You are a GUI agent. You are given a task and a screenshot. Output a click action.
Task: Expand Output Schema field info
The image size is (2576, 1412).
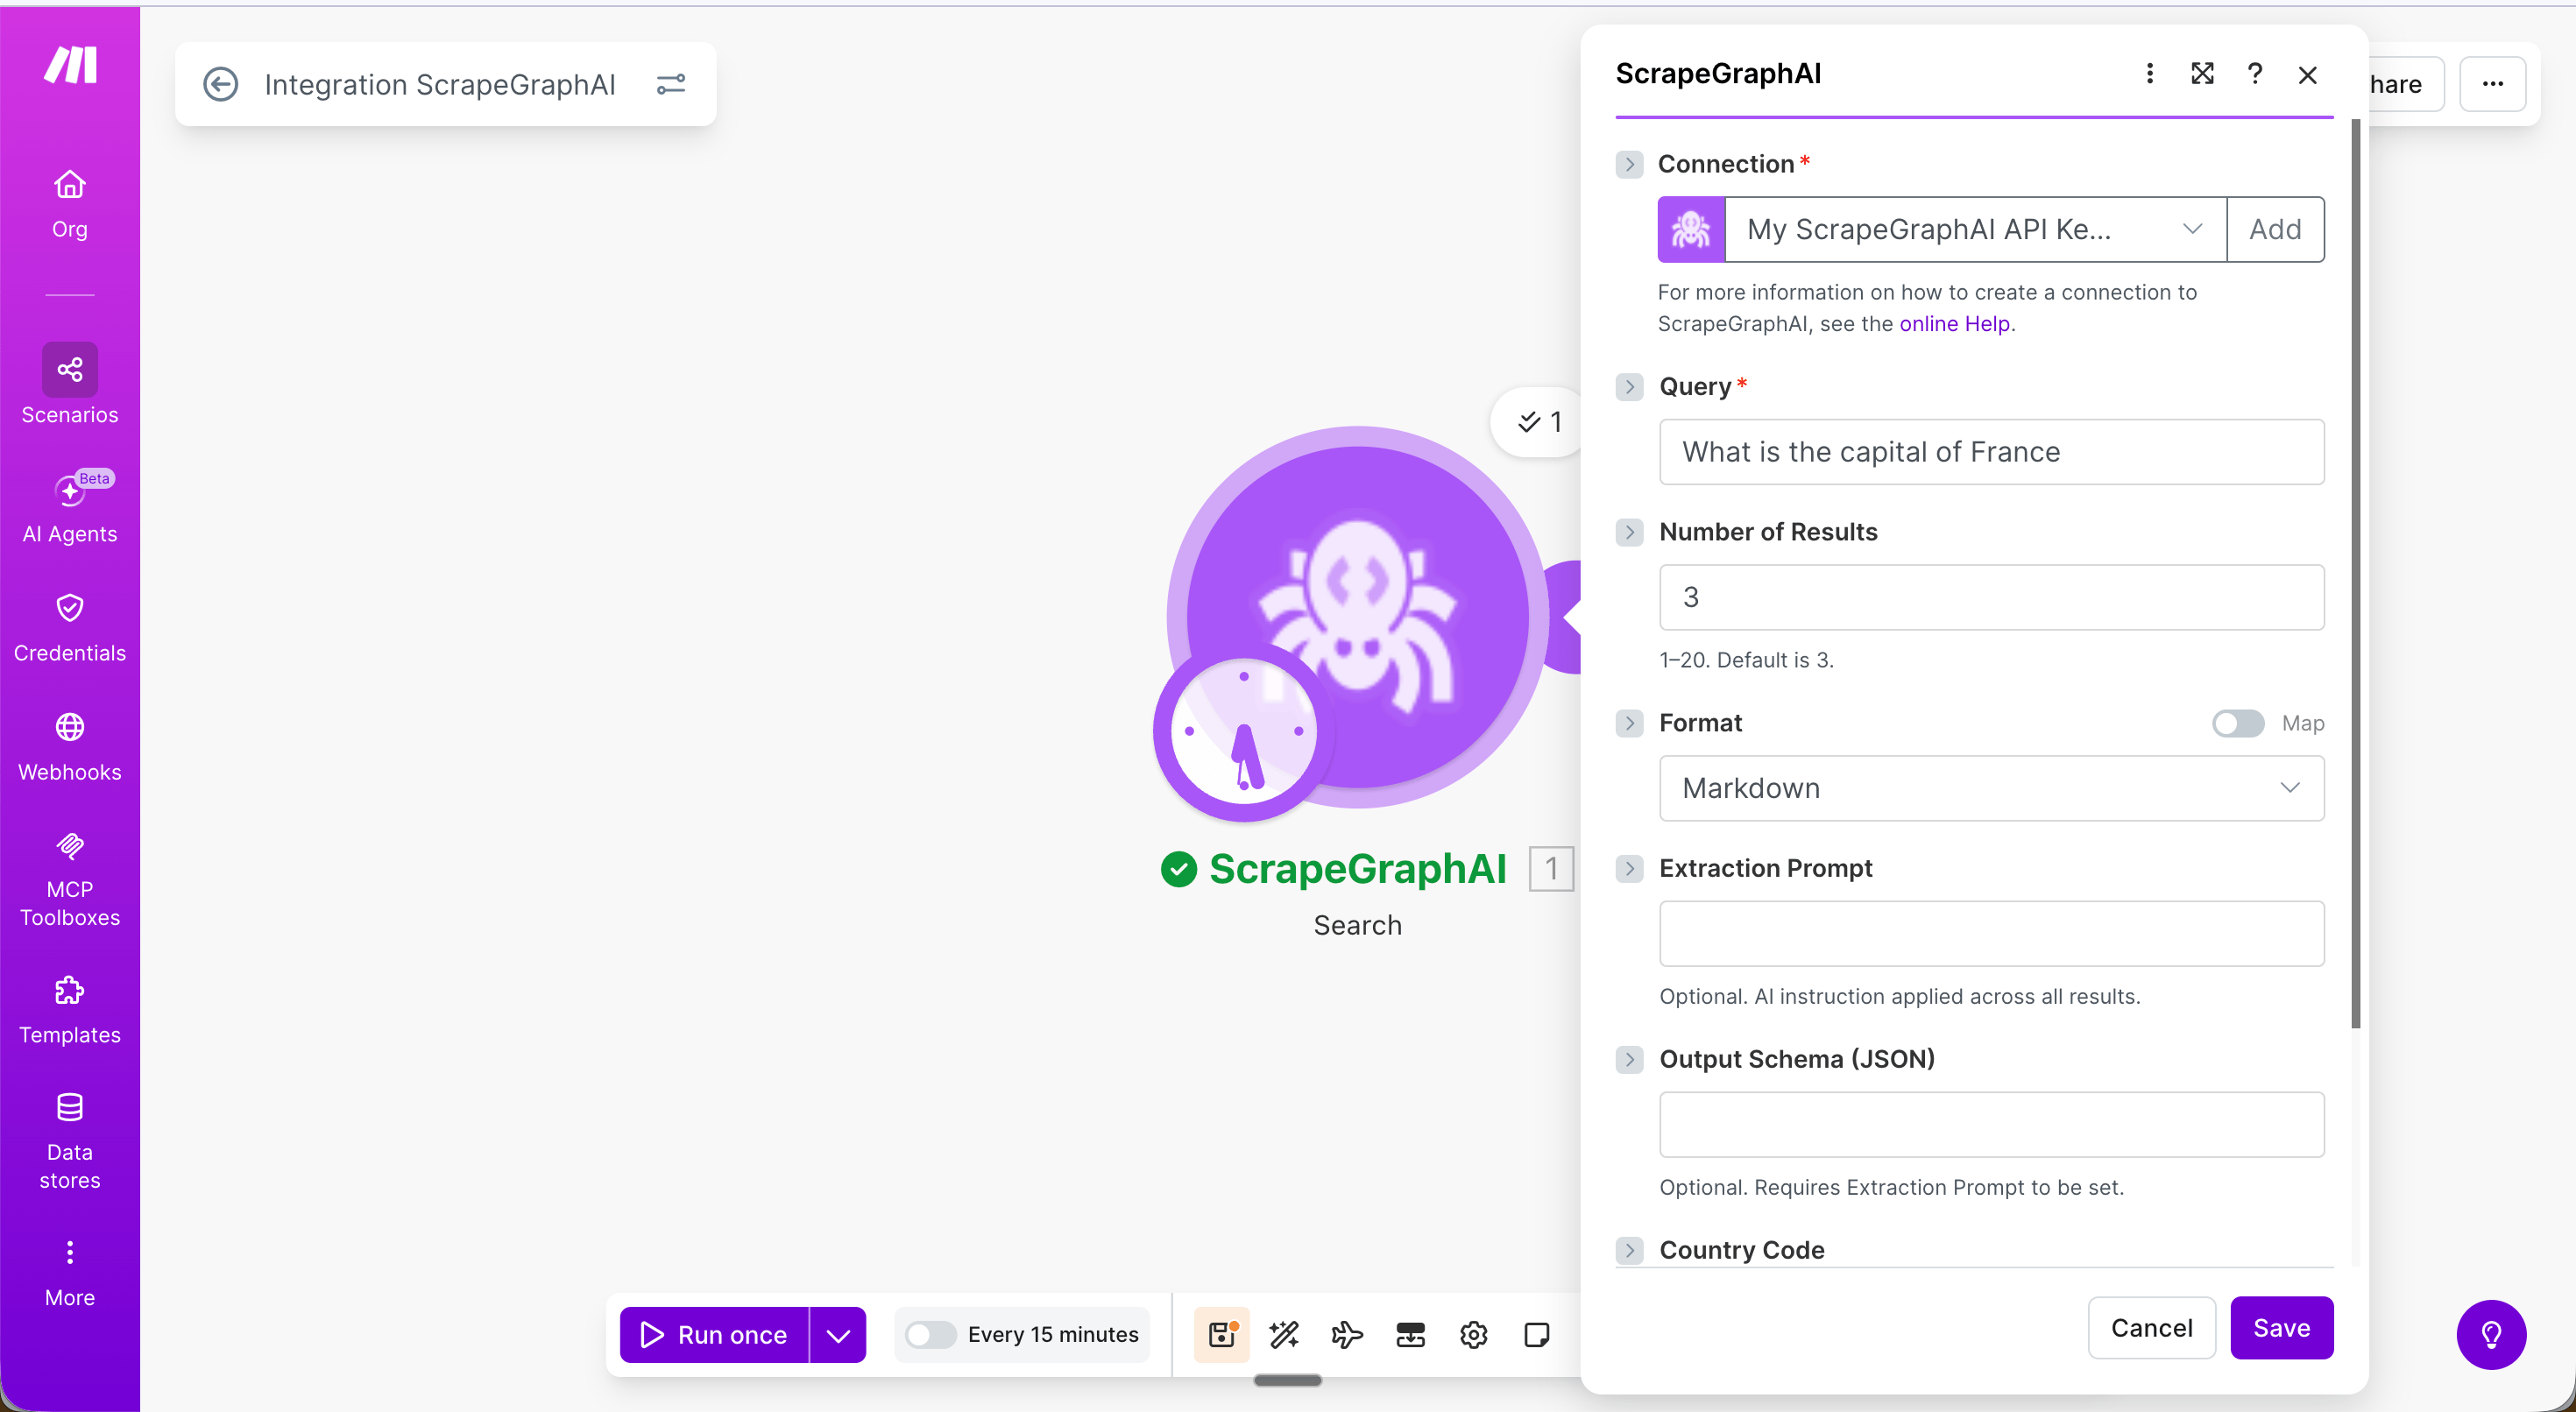pos(1629,1059)
